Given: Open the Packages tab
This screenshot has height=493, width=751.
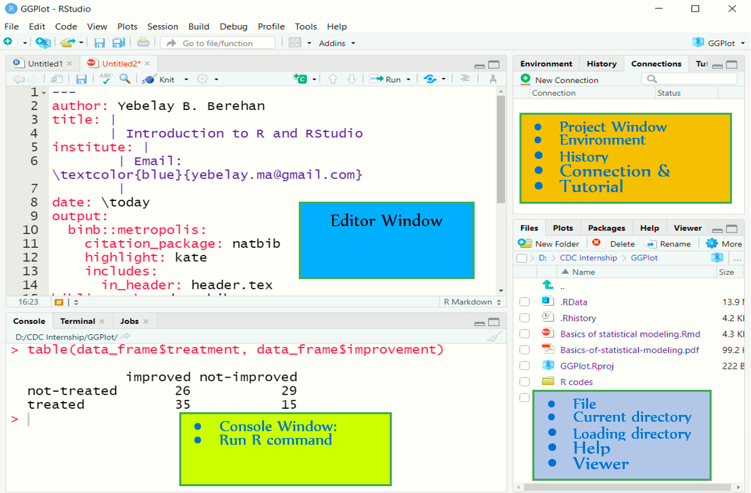Looking at the screenshot, I should point(606,227).
